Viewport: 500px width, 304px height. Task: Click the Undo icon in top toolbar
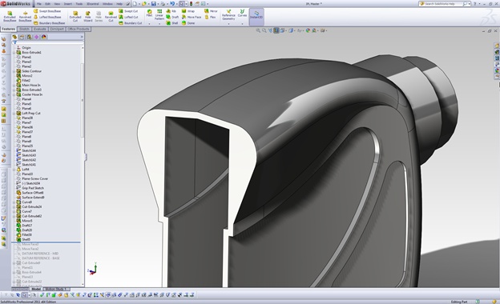point(172,4)
